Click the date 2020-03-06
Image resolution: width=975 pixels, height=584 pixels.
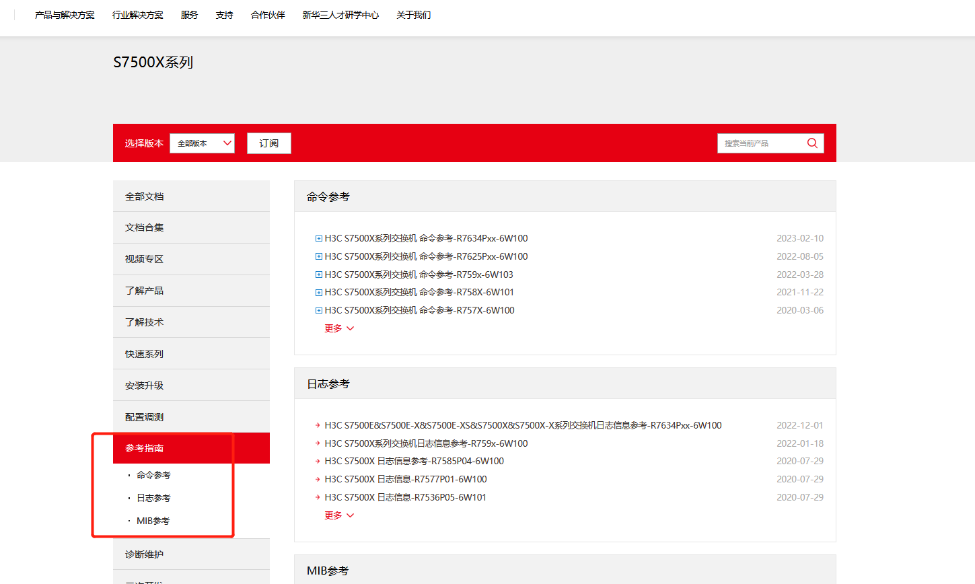[x=800, y=310]
